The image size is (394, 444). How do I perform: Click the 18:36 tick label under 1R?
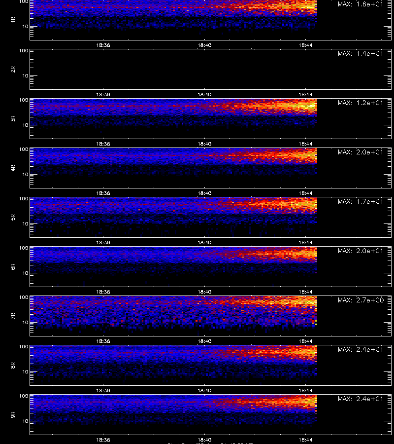[103, 45]
